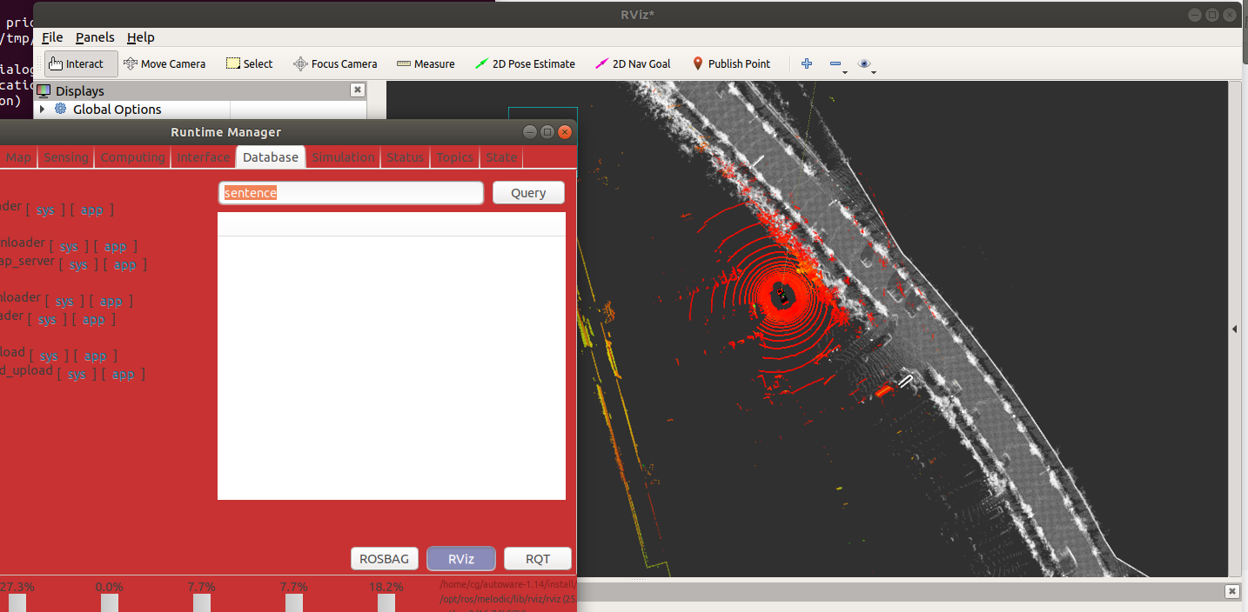Image resolution: width=1248 pixels, height=612 pixels.
Task: Select the Database tab
Action: (271, 157)
